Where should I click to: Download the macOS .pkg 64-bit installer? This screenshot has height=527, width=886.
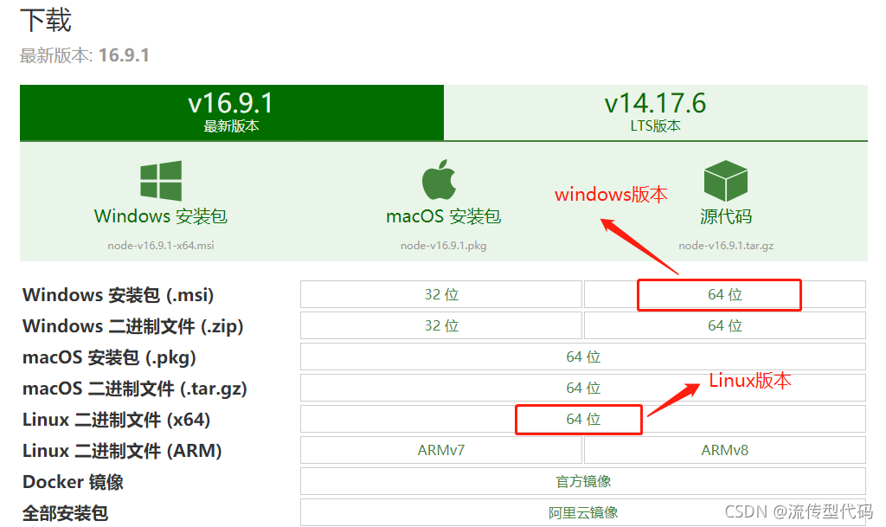[x=583, y=357]
